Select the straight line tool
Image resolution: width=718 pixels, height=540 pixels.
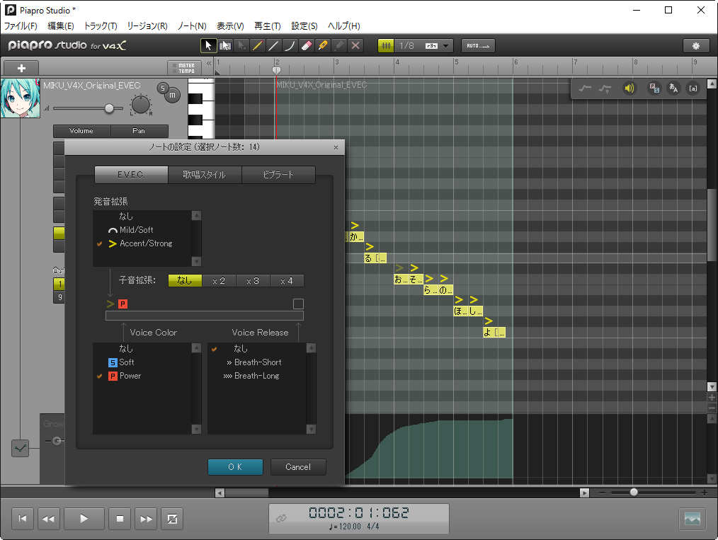(274, 45)
